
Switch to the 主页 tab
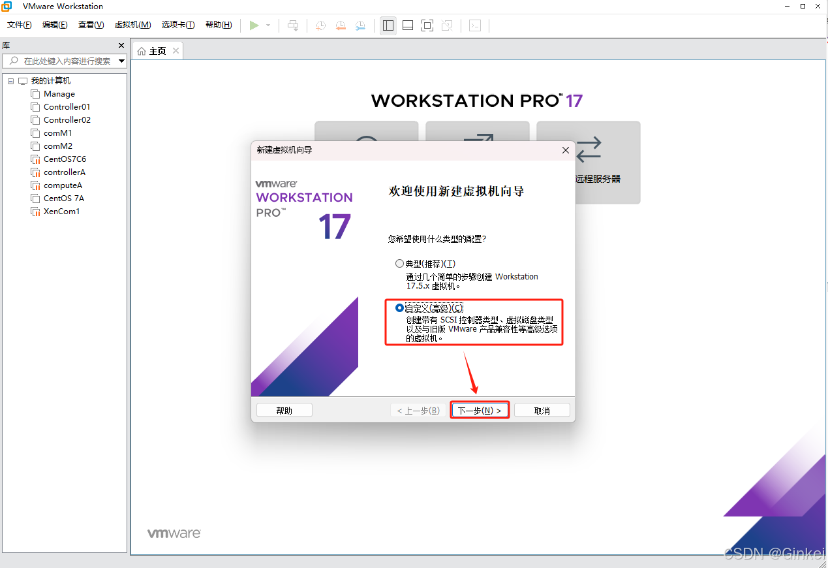click(x=158, y=51)
